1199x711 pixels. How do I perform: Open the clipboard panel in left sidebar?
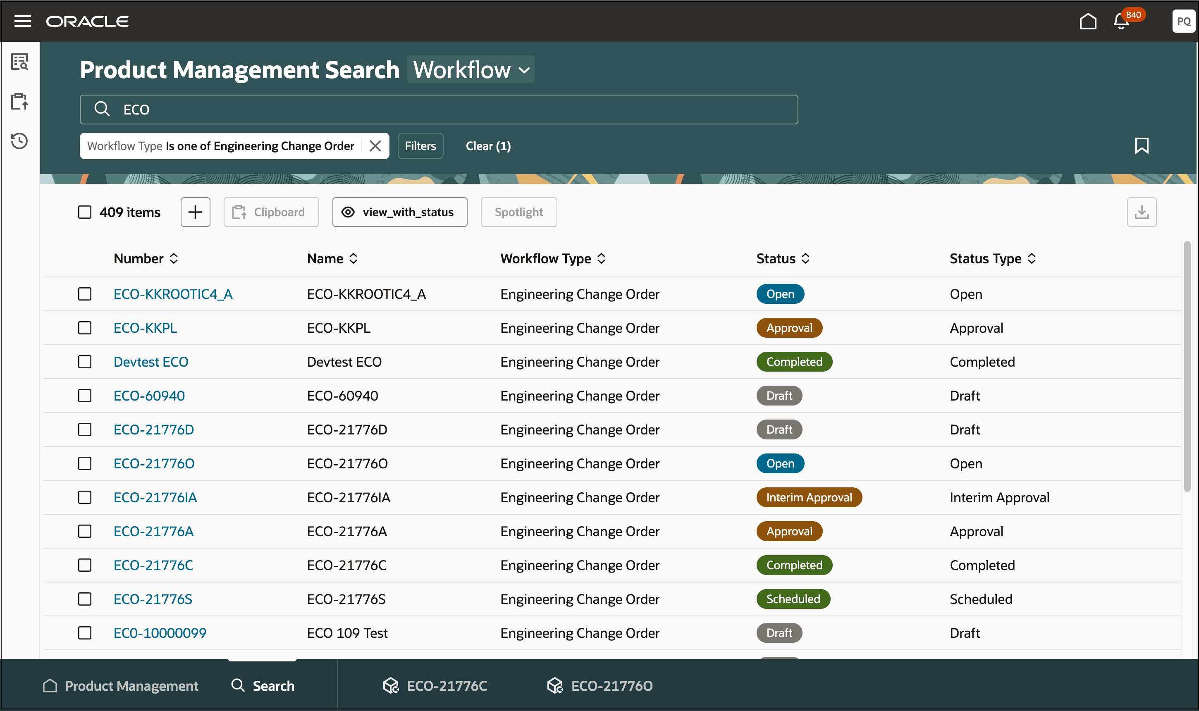click(20, 102)
